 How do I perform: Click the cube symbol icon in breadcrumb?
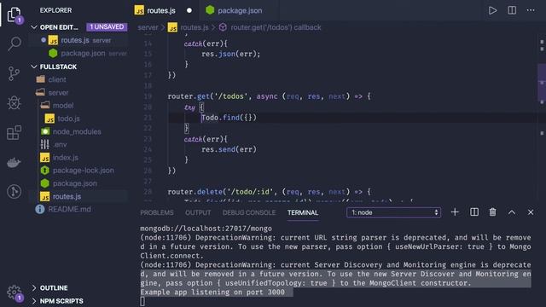click(x=223, y=27)
